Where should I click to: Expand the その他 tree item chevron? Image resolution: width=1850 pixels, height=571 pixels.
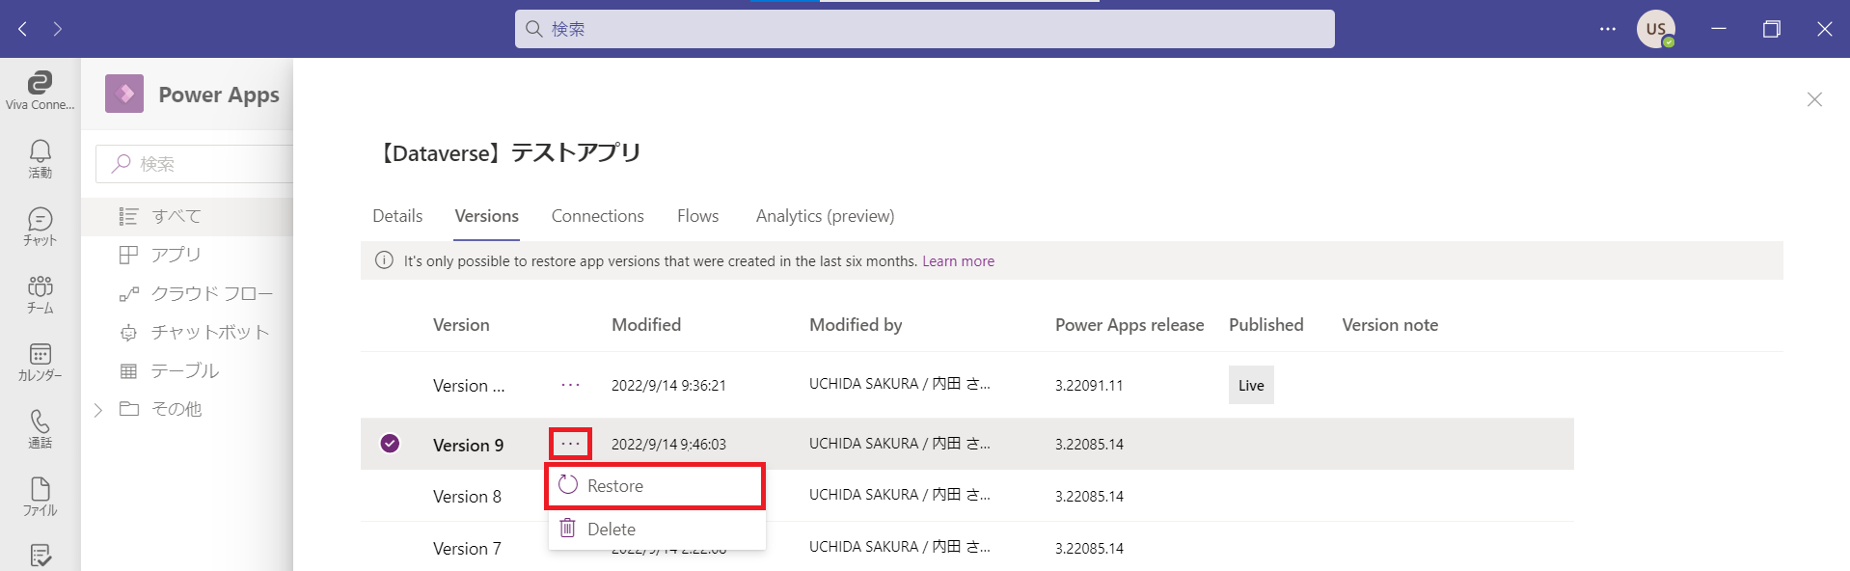[x=98, y=410]
